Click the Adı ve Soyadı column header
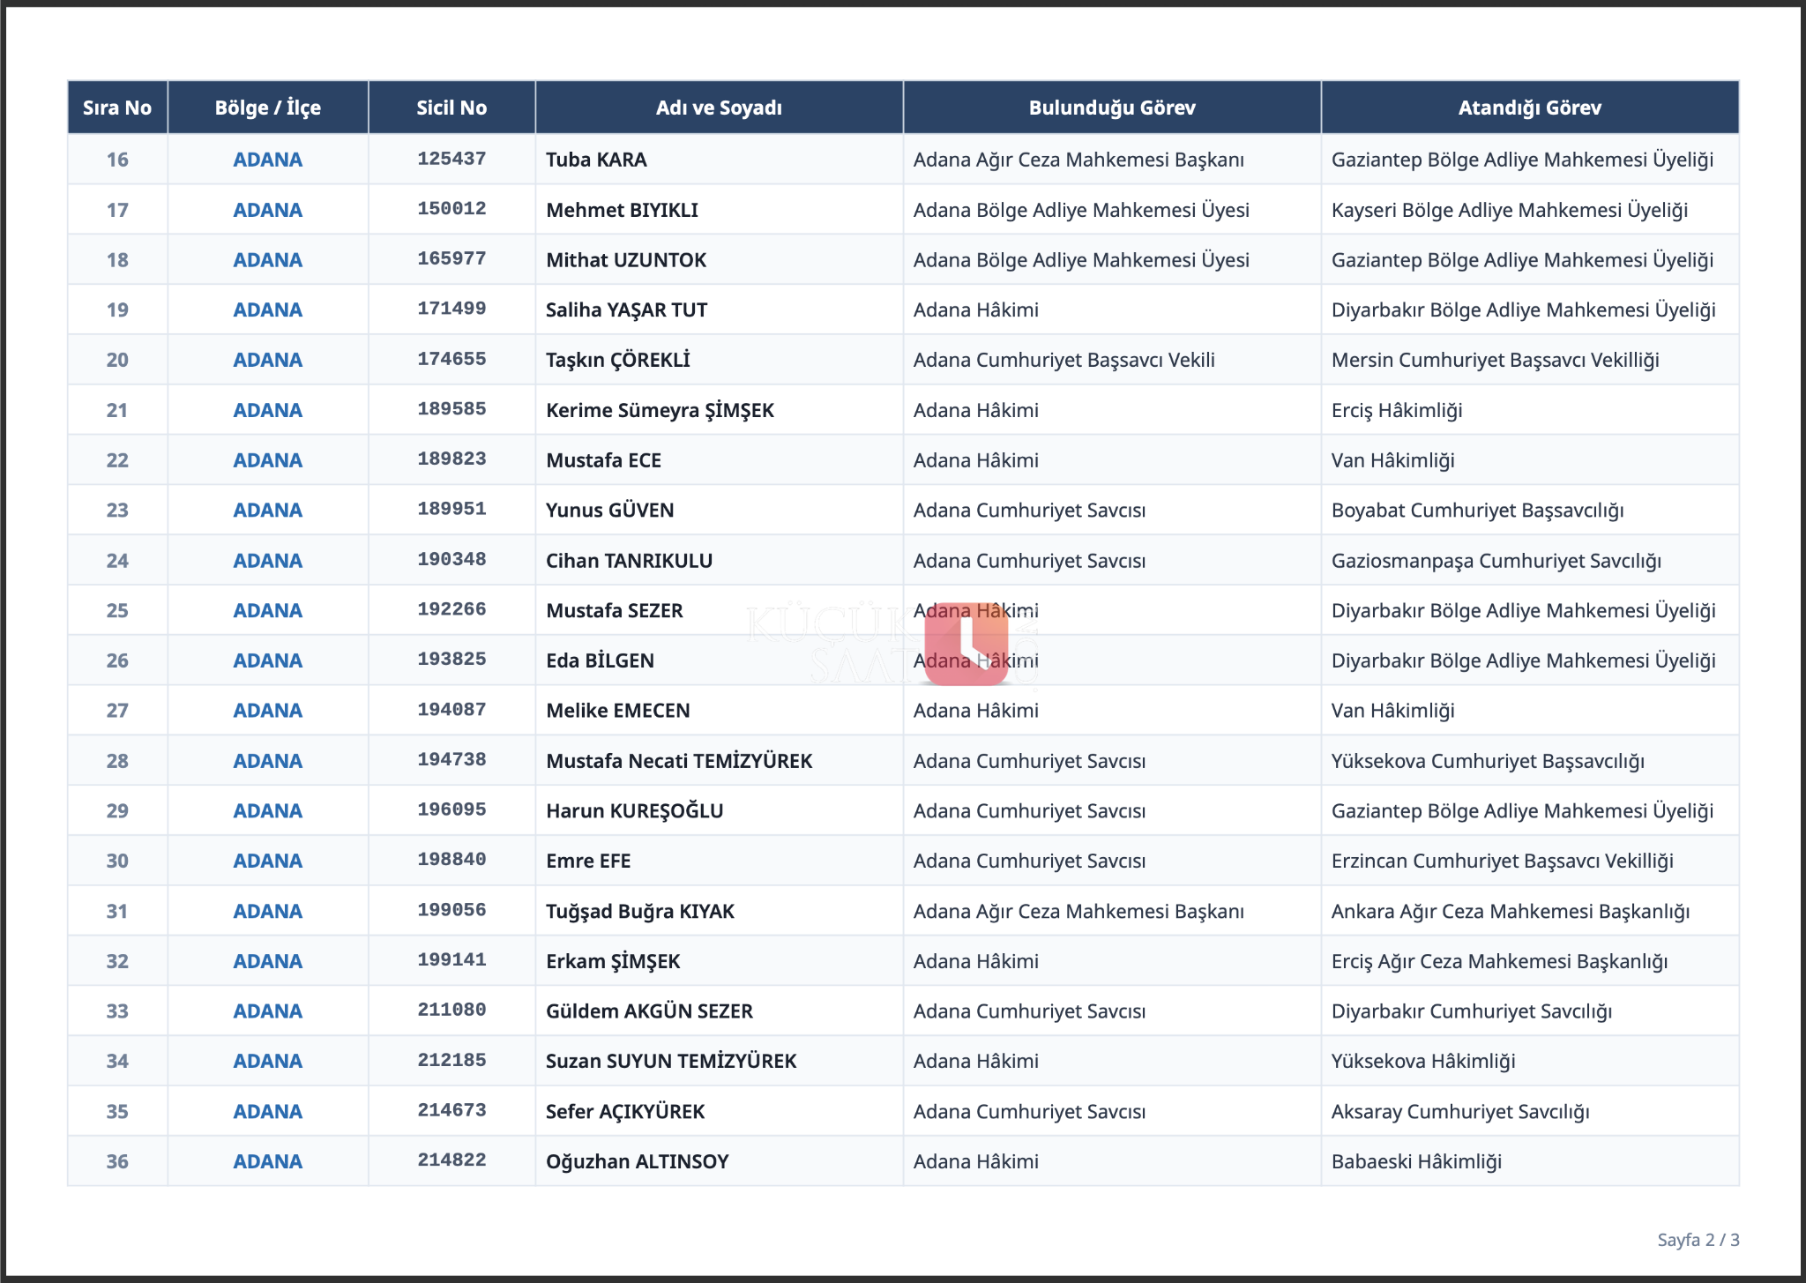Image resolution: width=1806 pixels, height=1283 pixels. point(719,108)
